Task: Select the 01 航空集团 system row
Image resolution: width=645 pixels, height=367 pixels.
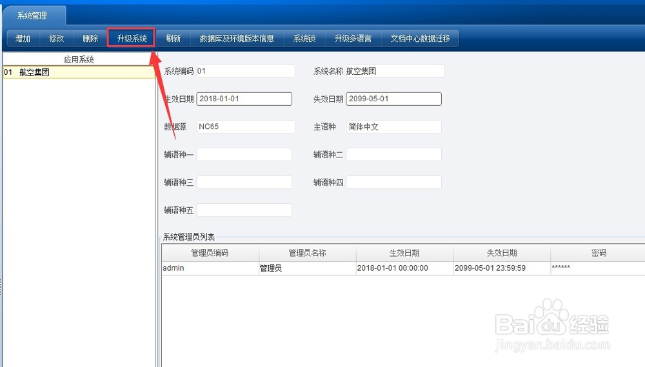Action: (x=79, y=72)
